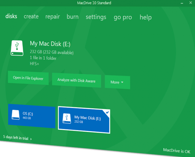The height and width of the screenshot is (157, 195).
Task: Click the large USB drive icon
Action: coord(17,48)
